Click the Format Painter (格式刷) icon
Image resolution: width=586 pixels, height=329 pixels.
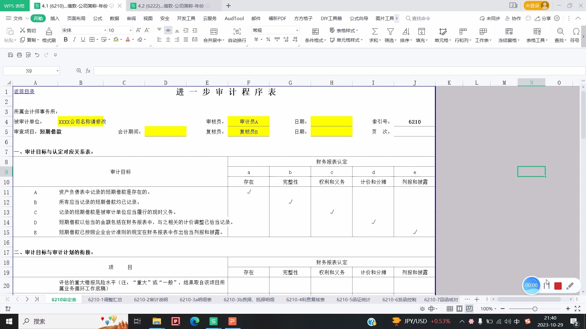click(x=49, y=31)
